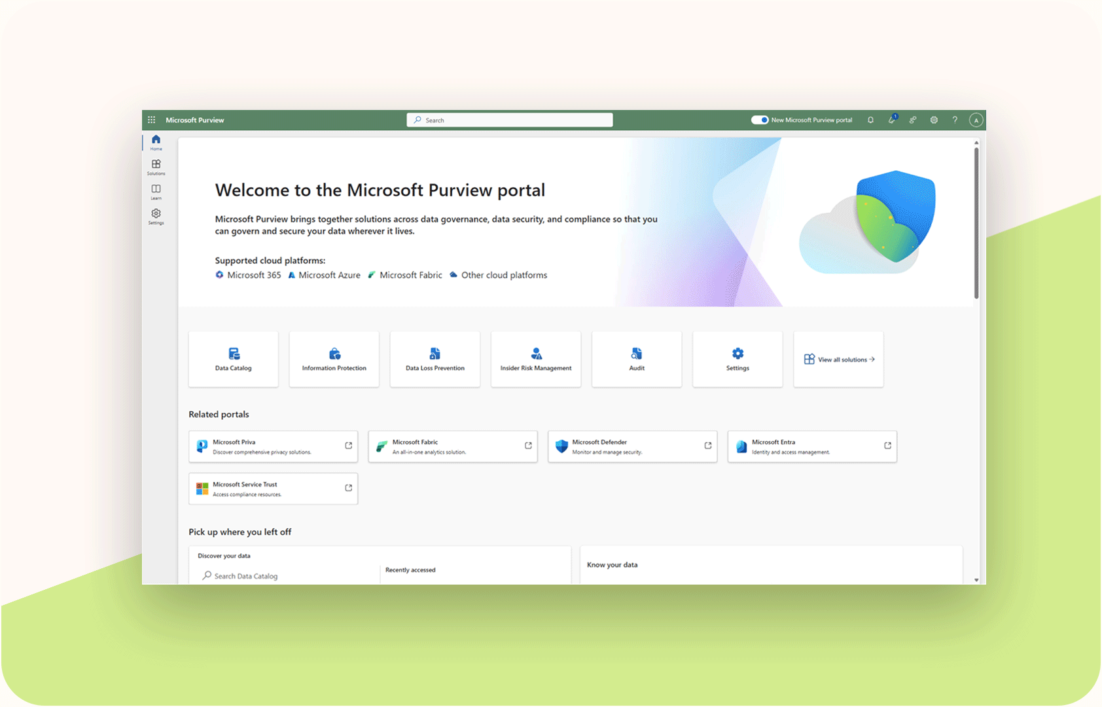1102x707 pixels.
Task: Open Data Loss Prevention card
Action: (x=435, y=359)
